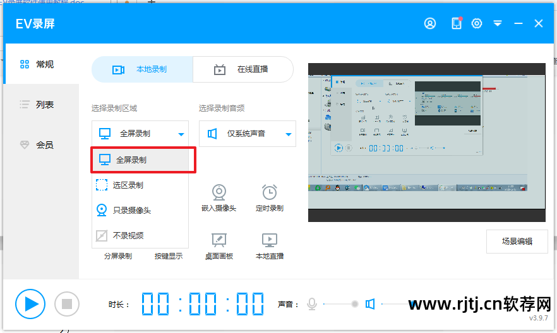The height and width of the screenshot is (333, 557).
Task: Expand the 全屏录制 recording area dropdown
Action: (140, 134)
